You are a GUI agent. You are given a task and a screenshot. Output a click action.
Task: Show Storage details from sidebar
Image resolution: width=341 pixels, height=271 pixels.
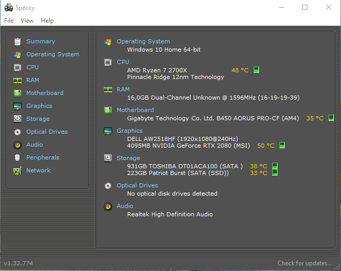pos(38,119)
